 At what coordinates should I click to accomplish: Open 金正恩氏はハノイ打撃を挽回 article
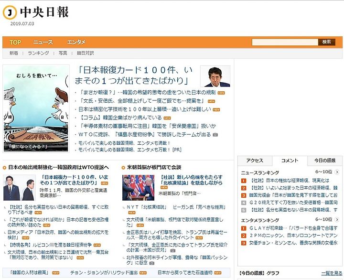[177, 235]
